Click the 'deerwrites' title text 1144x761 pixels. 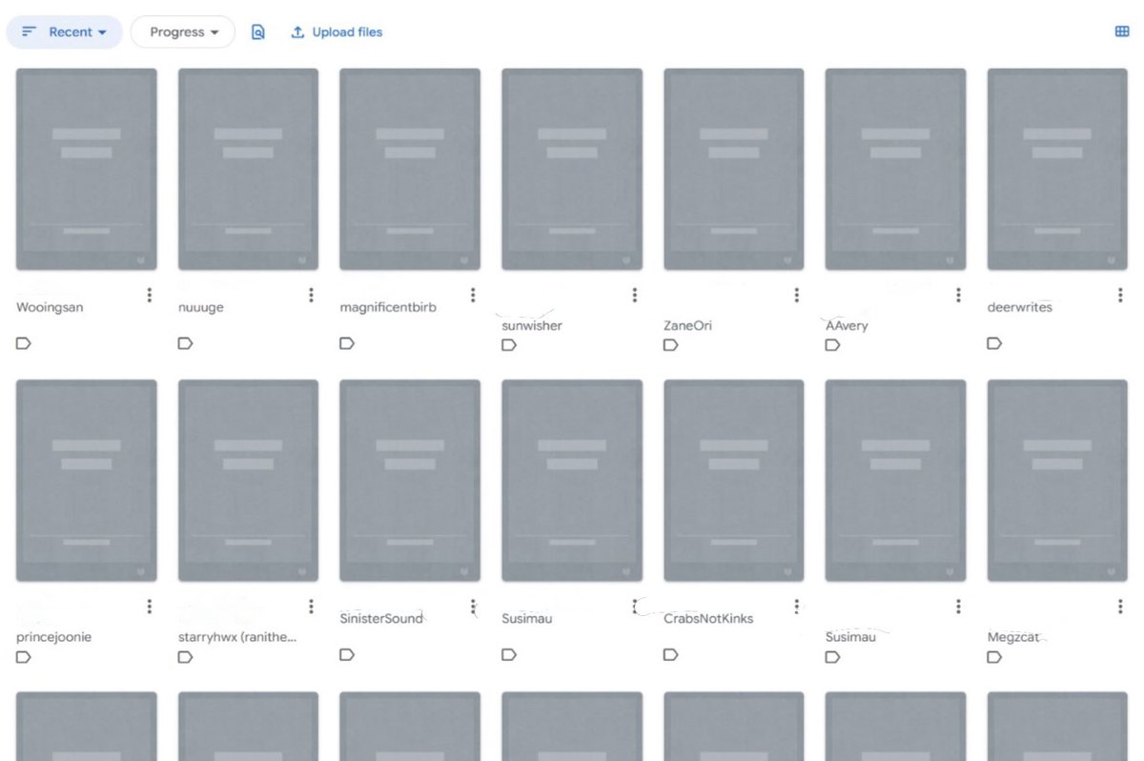1020,308
